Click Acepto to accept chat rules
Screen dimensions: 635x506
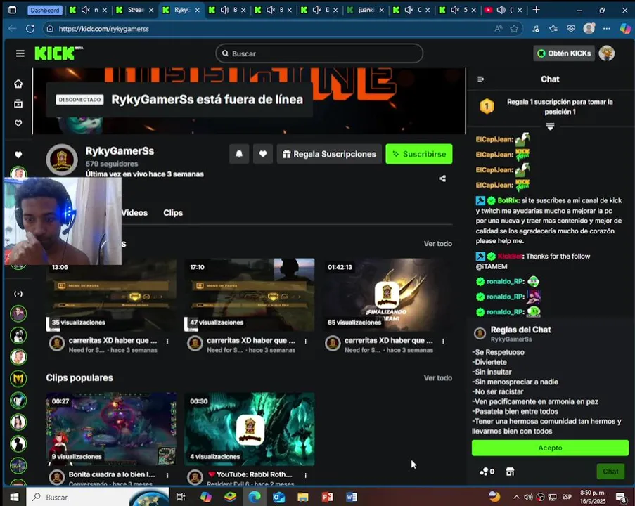[x=550, y=448]
